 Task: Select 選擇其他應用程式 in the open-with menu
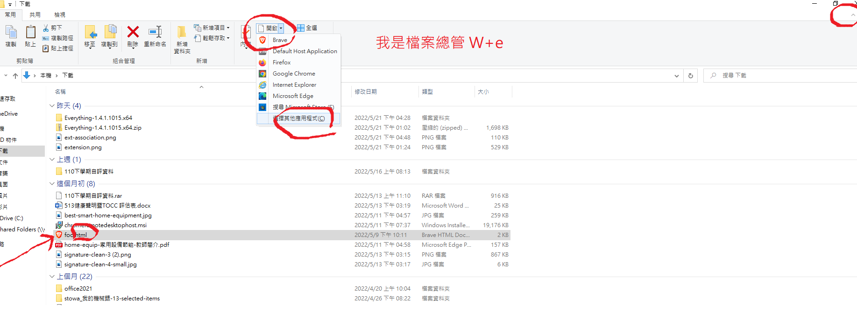[299, 118]
